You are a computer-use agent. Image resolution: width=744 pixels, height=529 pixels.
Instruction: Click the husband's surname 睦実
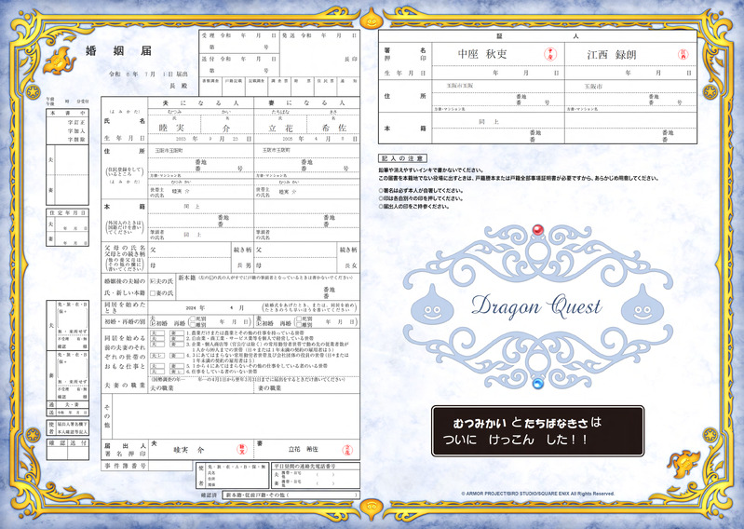click(x=171, y=128)
